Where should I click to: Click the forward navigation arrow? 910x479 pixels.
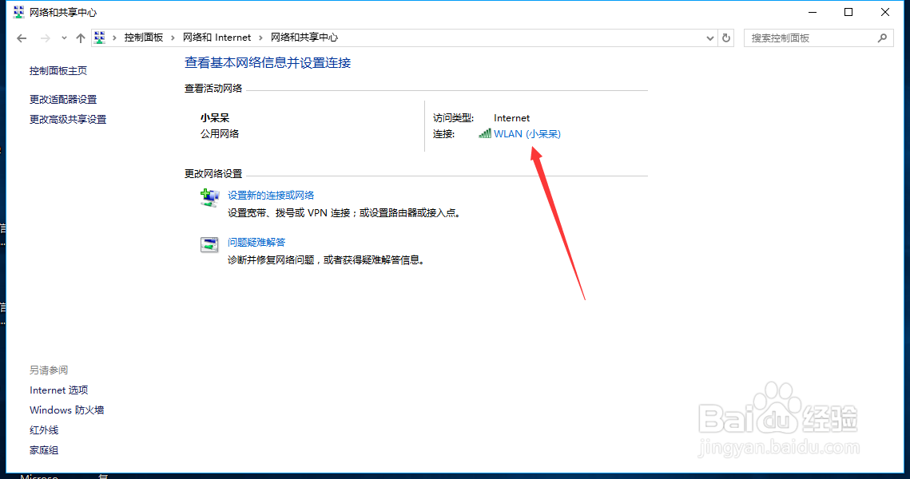(46, 38)
